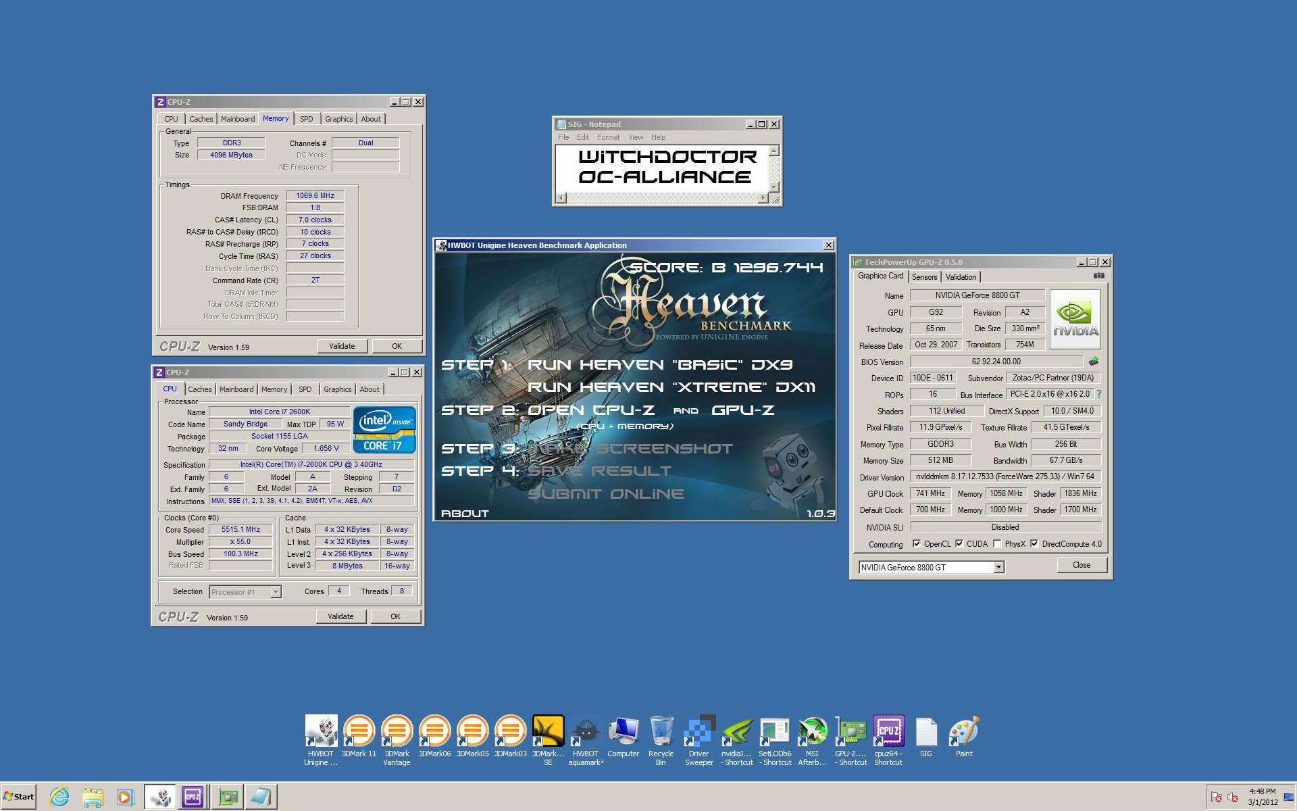
Task: Open the Sensors tab in GPU-Z
Action: [x=924, y=277]
